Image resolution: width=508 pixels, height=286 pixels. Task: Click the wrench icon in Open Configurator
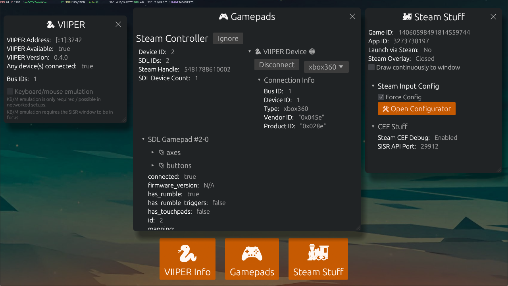386,108
